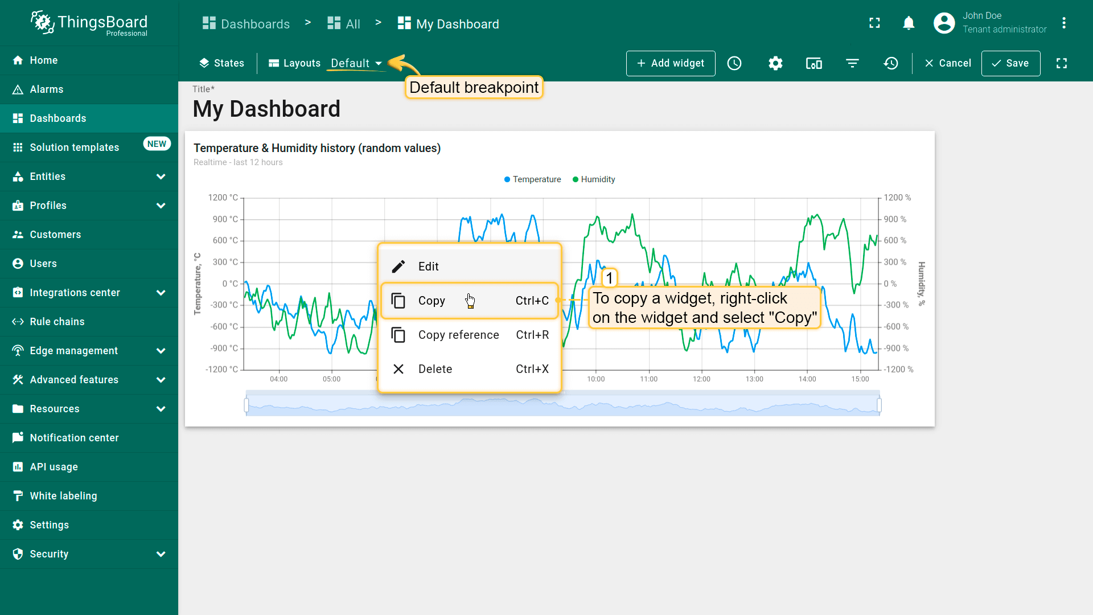1093x615 pixels.
Task: Open the timewindow clock icon
Action: point(734,63)
